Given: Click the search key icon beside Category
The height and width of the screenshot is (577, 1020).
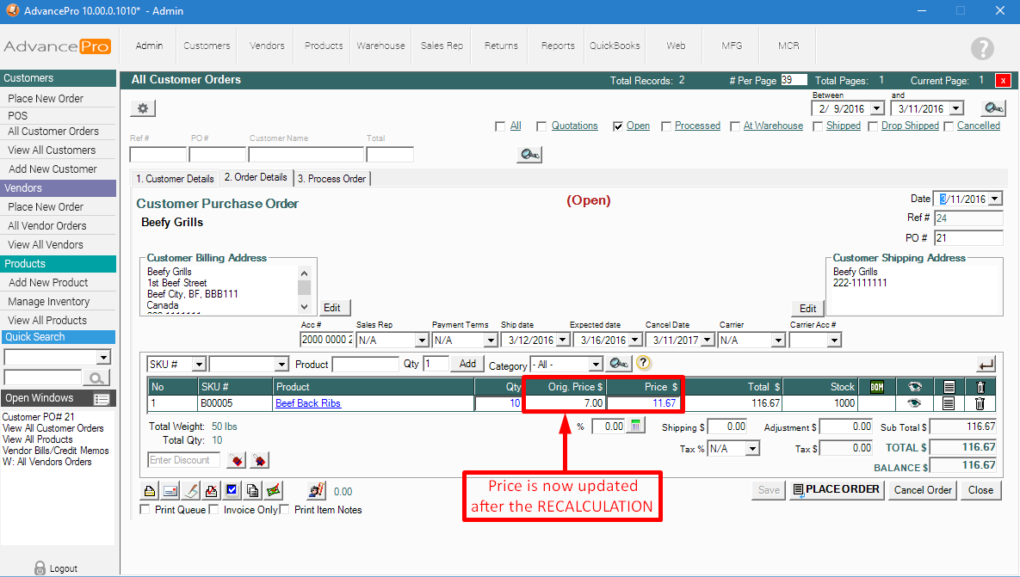Looking at the screenshot, I should [619, 364].
